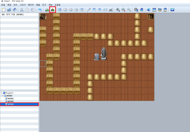This screenshot has height=132, width=190.
Task: Copy using the toolbar copy icon
Action: (x=27, y=10)
